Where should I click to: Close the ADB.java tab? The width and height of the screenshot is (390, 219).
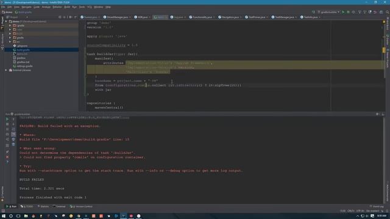(x=149, y=17)
